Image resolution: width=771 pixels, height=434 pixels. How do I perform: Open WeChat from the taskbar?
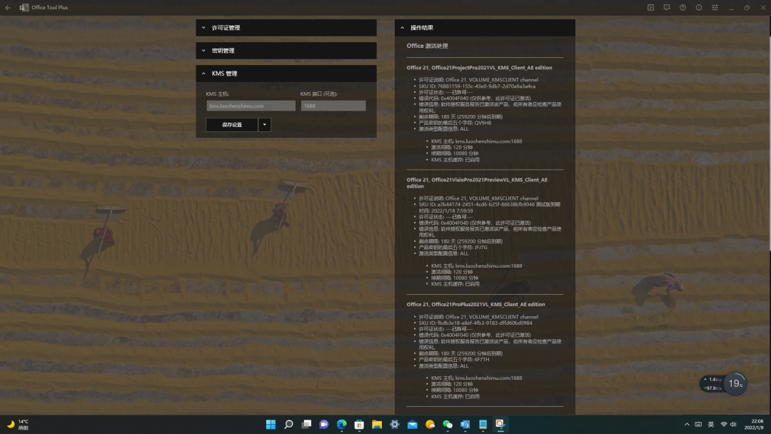(x=448, y=424)
